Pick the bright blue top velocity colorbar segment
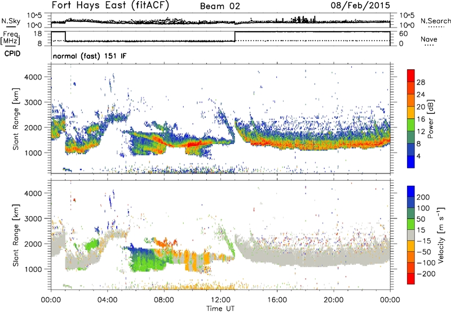The height and width of the screenshot is (312, 451). point(411,191)
